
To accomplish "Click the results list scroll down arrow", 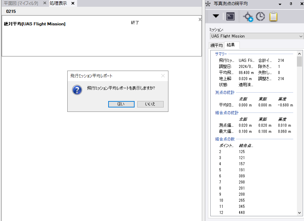I will point(299,213).
